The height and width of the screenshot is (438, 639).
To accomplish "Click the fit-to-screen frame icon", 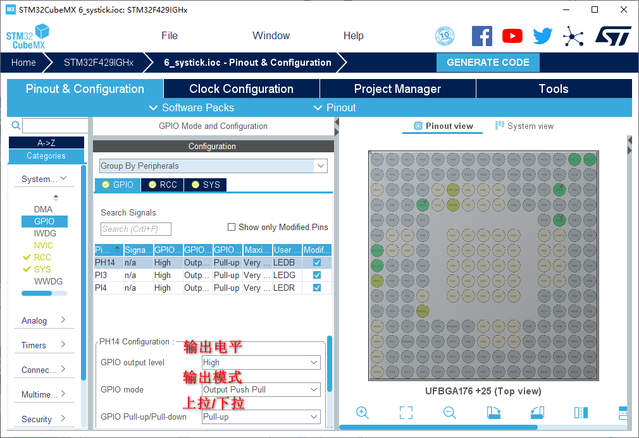I will pyautogui.click(x=406, y=413).
